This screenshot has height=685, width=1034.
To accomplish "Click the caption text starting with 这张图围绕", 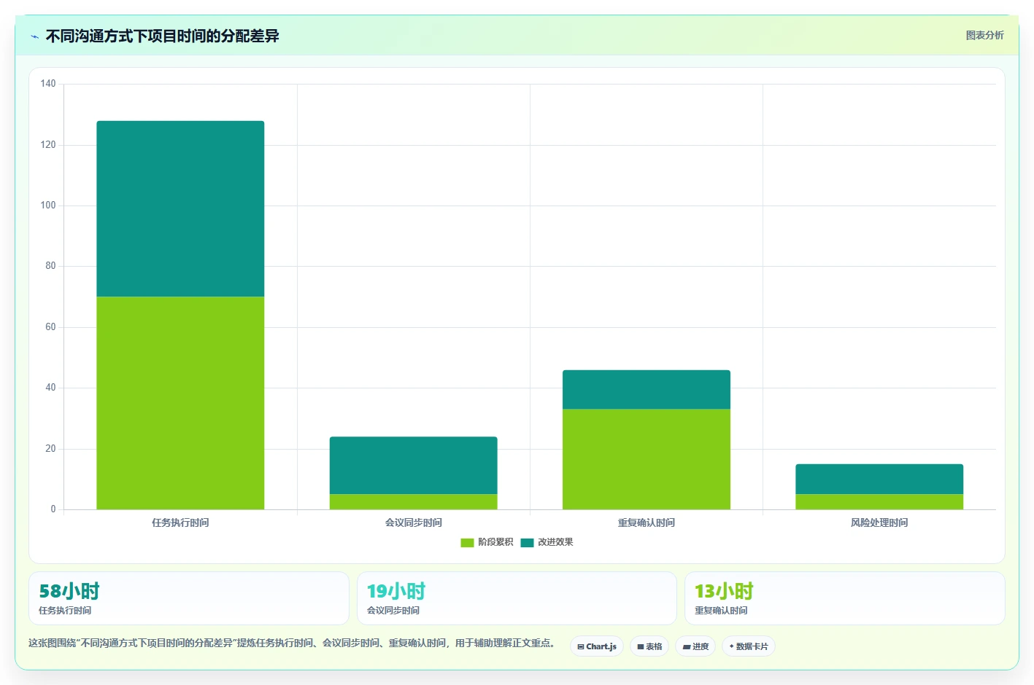I will (293, 643).
